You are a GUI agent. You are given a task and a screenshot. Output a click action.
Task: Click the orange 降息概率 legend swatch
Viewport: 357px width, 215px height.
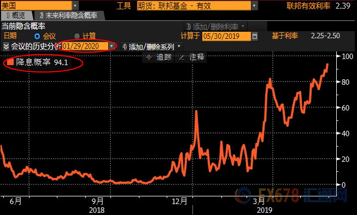click(10, 62)
